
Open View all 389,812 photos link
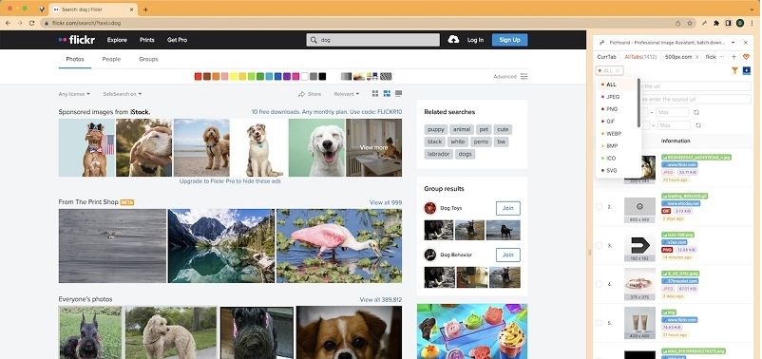[380, 300]
